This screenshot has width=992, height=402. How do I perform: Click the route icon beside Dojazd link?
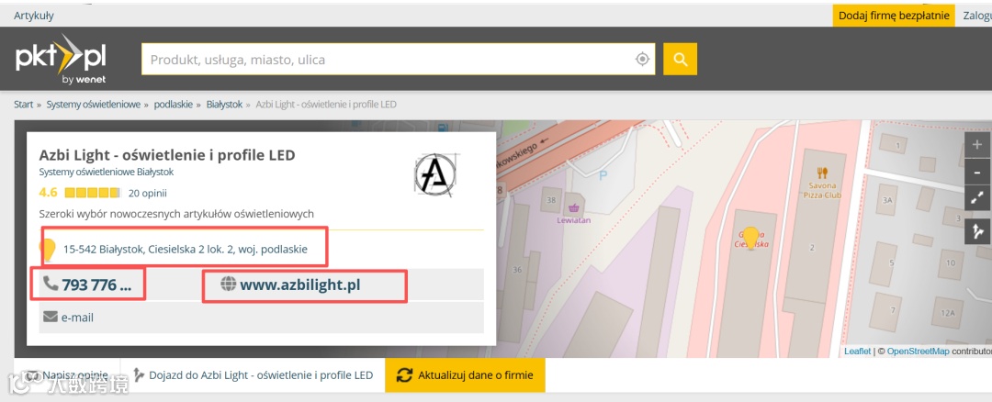coord(140,374)
